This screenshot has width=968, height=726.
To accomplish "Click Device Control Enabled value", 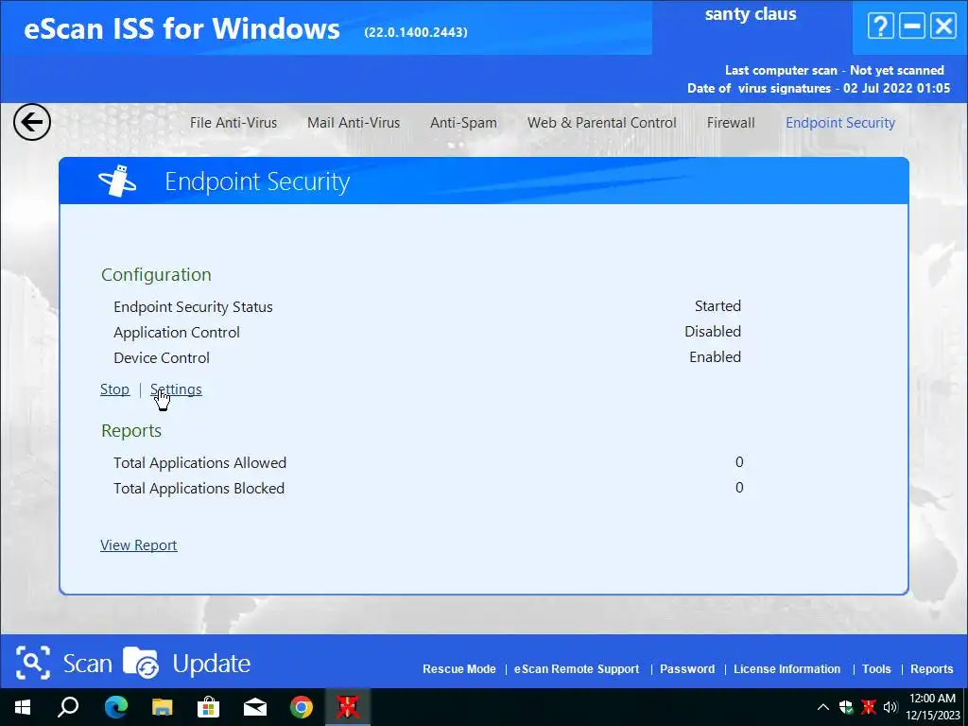I will click(x=715, y=356).
